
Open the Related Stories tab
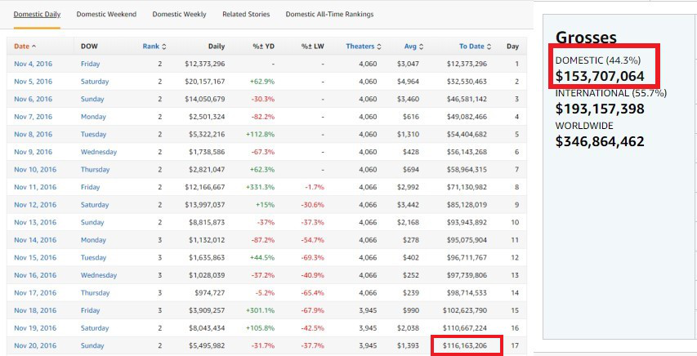coord(246,14)
